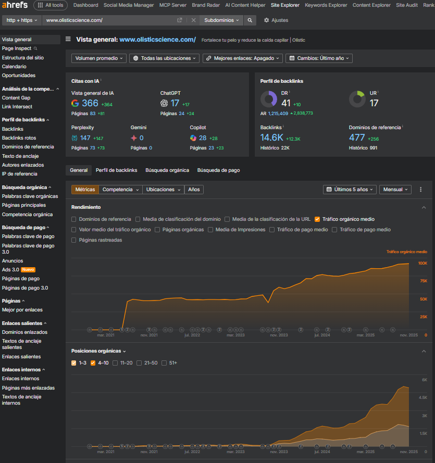Open the Volumen promedio dropdown
Image resolution: width=435 pixels, height=463 pixels.
coord(99,58)
